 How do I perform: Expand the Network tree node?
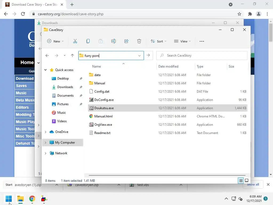click(x=45, y=153)
